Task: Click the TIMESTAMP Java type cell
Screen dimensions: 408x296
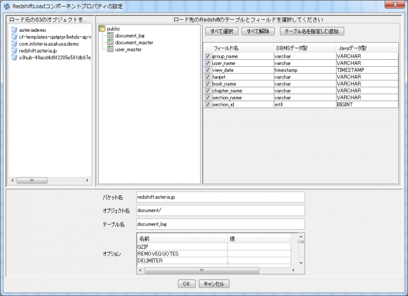Action: coord(367,70)
